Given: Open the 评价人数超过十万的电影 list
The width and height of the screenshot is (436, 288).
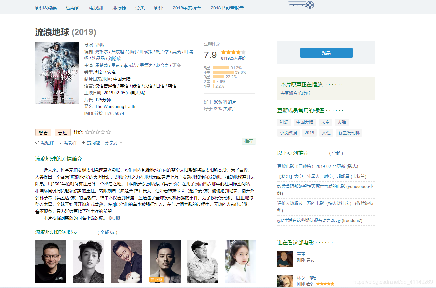Looking at the screenshot, I should (314, 203).
